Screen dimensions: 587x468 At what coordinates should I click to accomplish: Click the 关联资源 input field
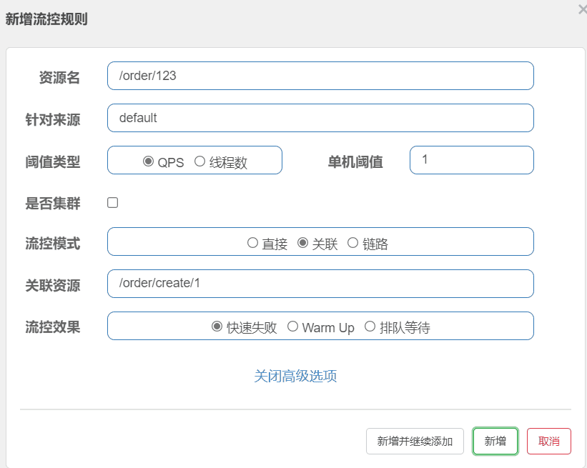click(320, 284)
